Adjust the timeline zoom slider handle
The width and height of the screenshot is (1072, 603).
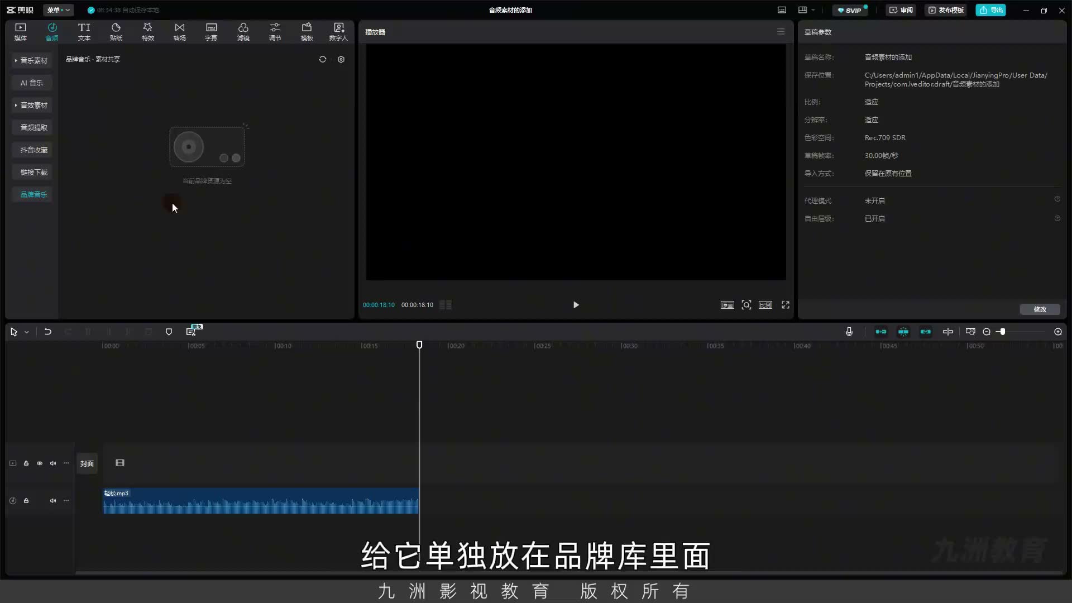pos(1003,332)
